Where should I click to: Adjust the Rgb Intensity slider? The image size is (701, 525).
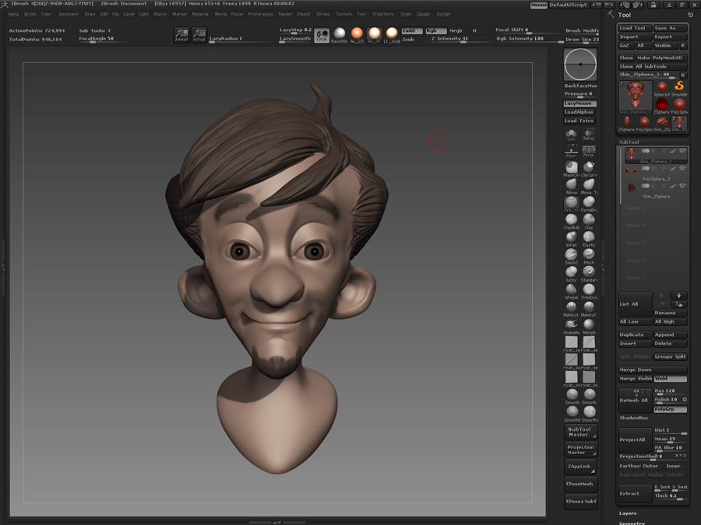point(530,39)
